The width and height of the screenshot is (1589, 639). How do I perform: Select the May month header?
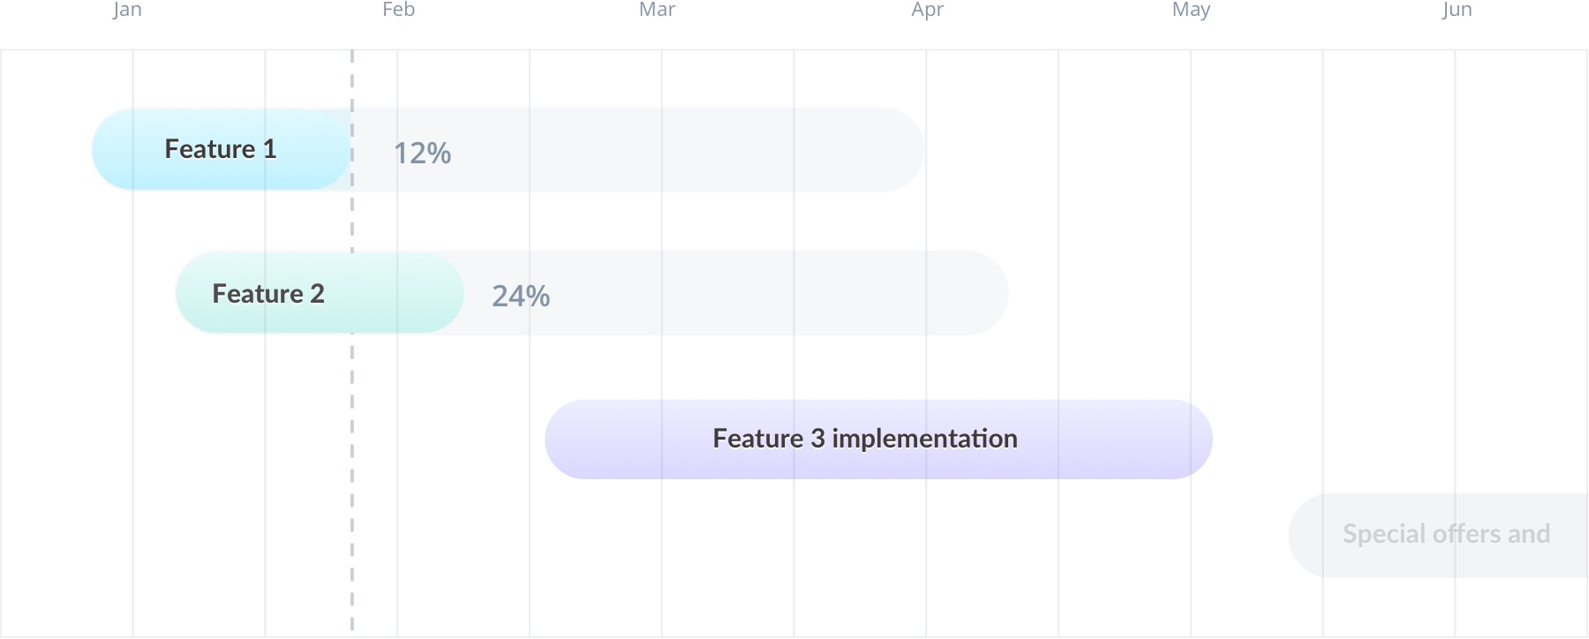(1191, 10)
